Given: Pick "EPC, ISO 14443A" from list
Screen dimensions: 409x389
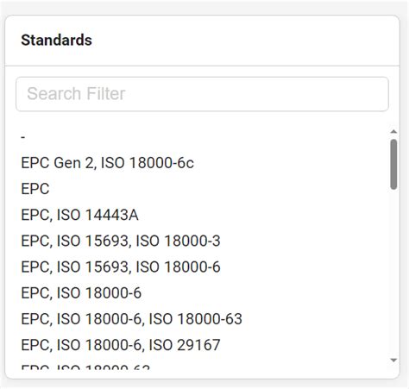Looking at the screenshot, I should click(x=203, y=215).
